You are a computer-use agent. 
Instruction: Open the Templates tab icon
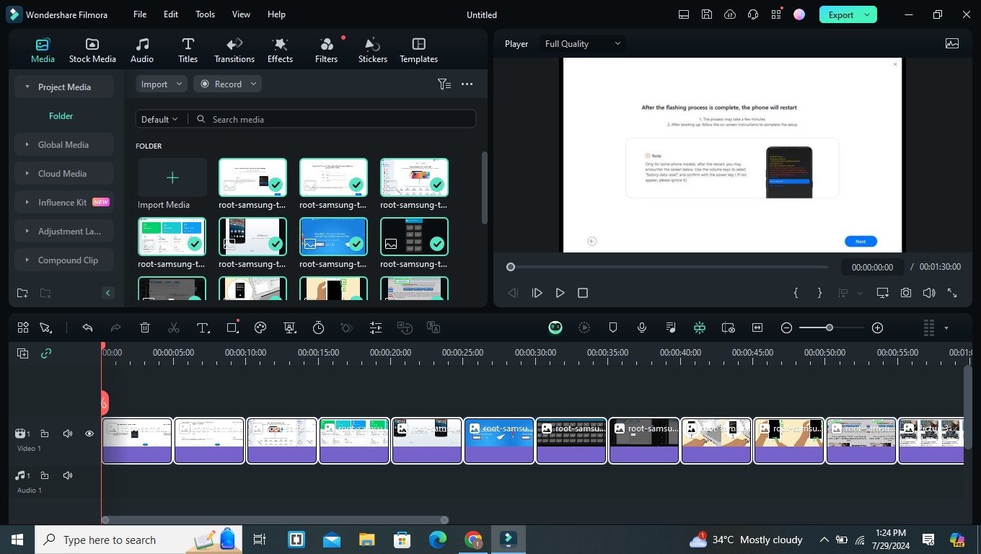[x=419, y=44]
